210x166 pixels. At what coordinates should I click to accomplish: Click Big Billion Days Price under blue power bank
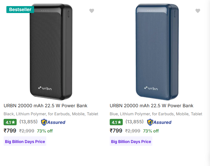(131, 142)
